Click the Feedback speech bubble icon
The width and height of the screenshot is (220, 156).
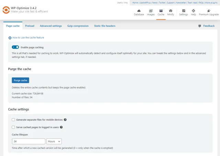coord(200,26)
